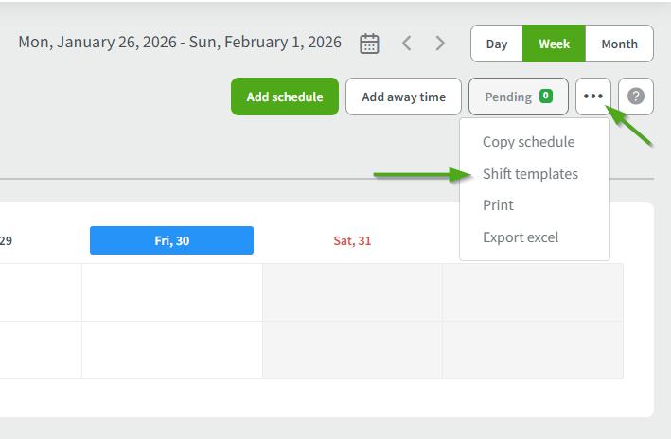Choose Print from the options menu
This screenshot has width=671, height=439.
(498, 205)
